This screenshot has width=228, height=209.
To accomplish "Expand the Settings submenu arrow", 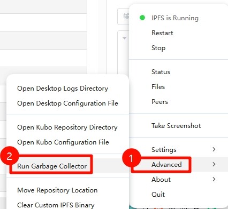I will [214, 149].
